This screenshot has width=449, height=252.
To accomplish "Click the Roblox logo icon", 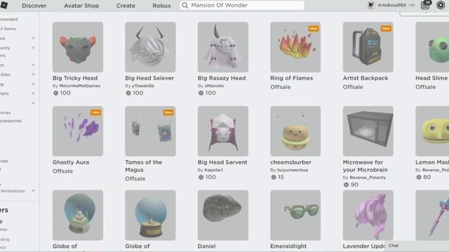I will click(4, 5).
